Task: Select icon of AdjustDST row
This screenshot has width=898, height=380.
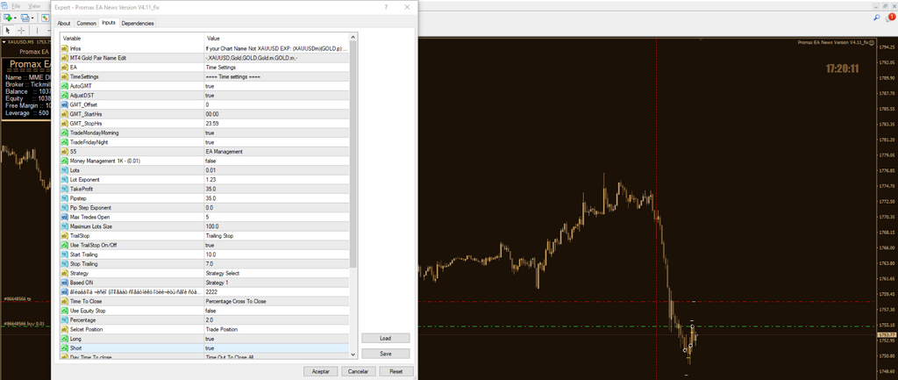Action: point(65,95)
